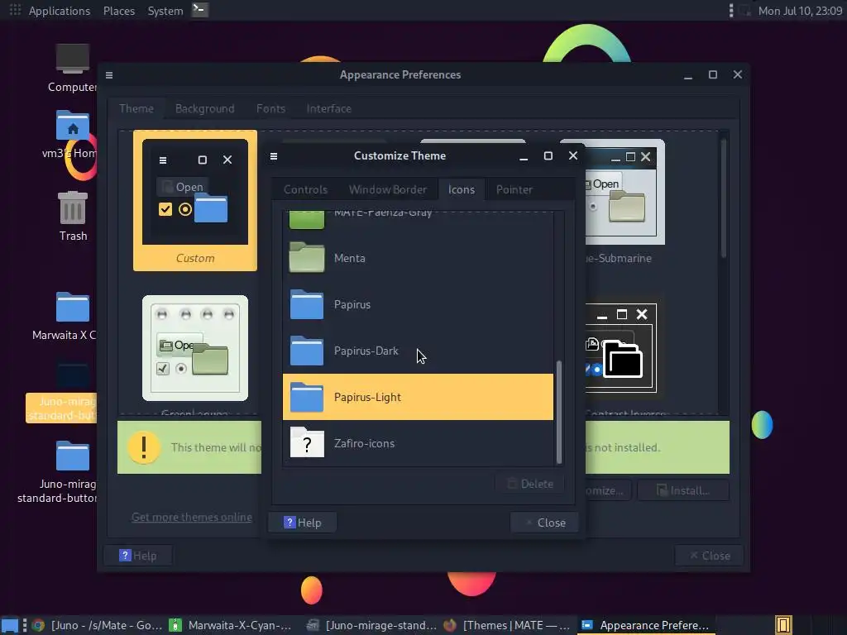This screenshot has width=847, height=635.
Task: Switch to the Pointer tab
Action: [514, 189]
